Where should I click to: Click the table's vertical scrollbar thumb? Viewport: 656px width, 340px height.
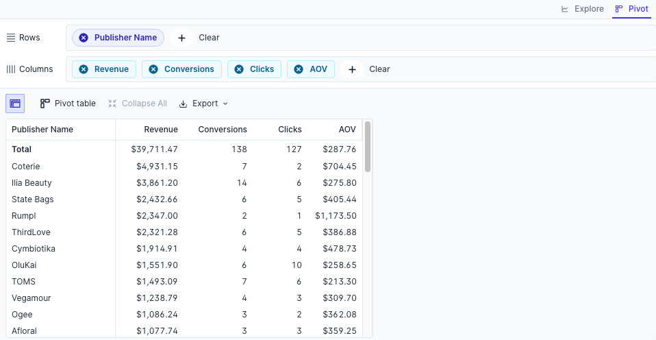368,147
